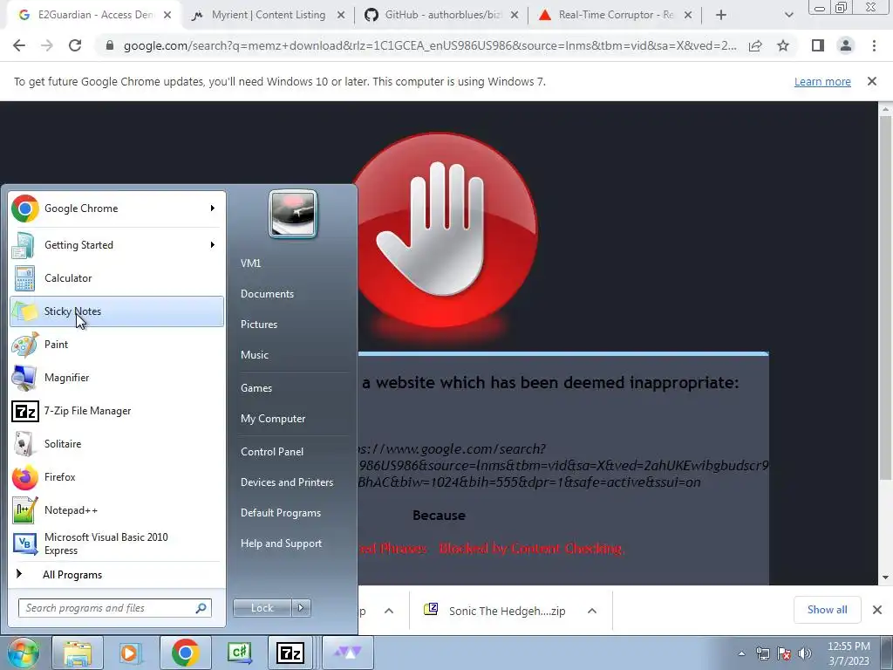Reload the current page
893x670 pixels.
75,45
